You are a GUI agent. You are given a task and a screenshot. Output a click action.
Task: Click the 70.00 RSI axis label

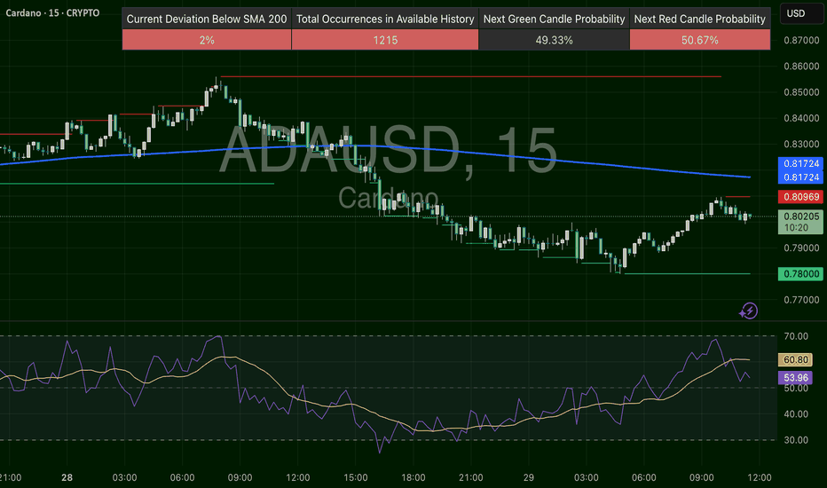(x=796, y=336)
